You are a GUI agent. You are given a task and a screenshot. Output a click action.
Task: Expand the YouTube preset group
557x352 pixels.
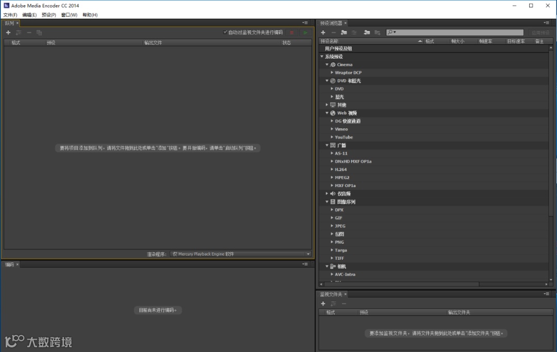coord(332,137)
